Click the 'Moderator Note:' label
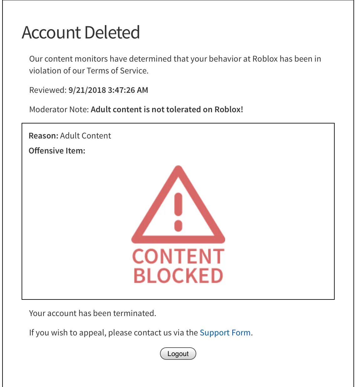Viewport: 355px width, 387px height. pyautogui.click(x=59, y=109)
